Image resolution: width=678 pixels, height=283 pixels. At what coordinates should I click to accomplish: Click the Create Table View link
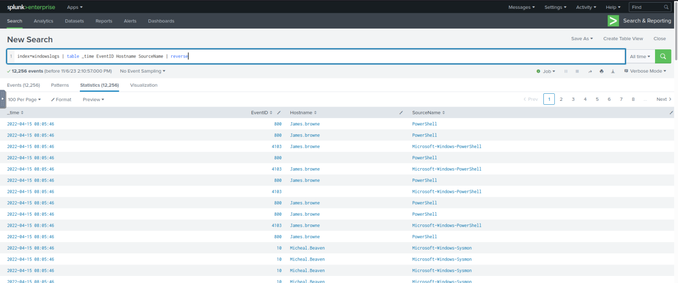623,38
